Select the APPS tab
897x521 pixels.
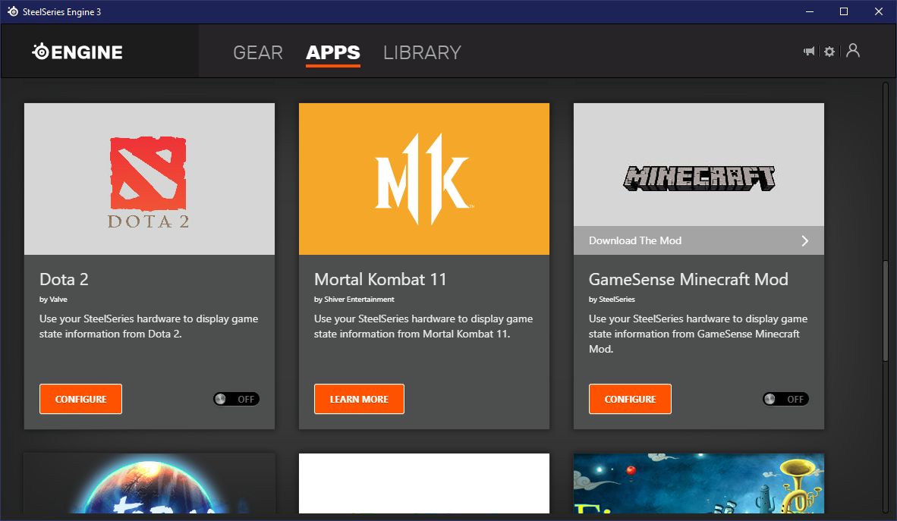(x=333, y=52)
